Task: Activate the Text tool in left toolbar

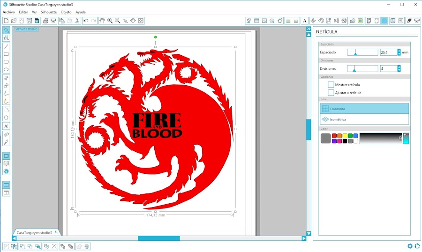Action: point(6,126)
